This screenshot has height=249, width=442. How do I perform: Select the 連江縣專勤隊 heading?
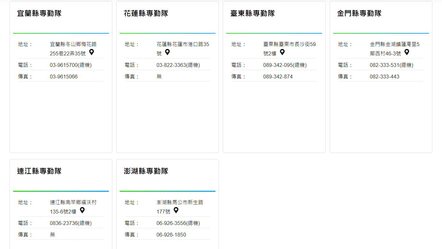(39, 171)
